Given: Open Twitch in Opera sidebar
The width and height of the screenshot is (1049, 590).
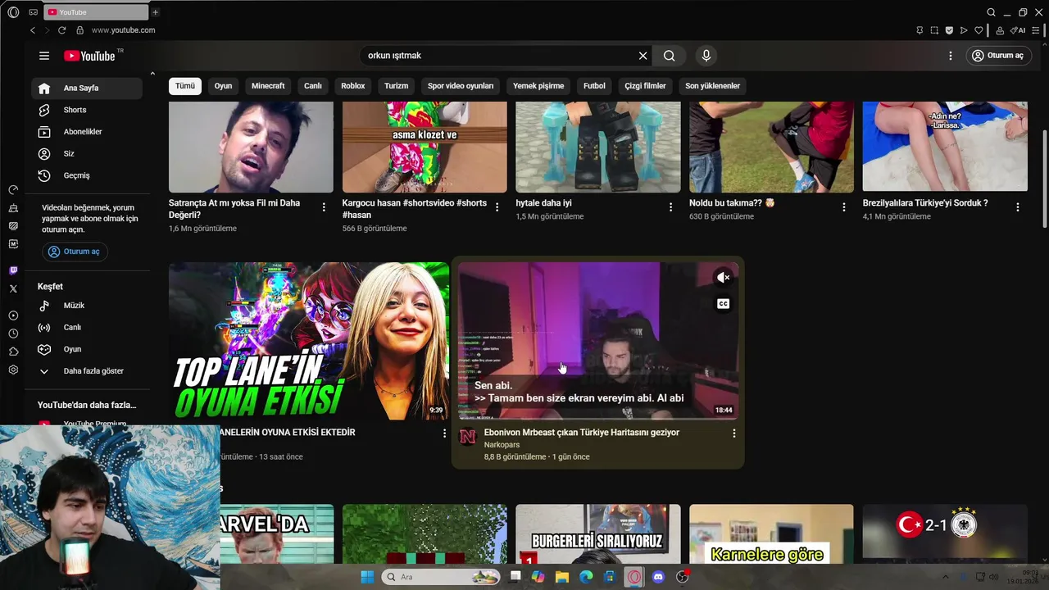Looking at the screenshot, I should pos(13,270).
